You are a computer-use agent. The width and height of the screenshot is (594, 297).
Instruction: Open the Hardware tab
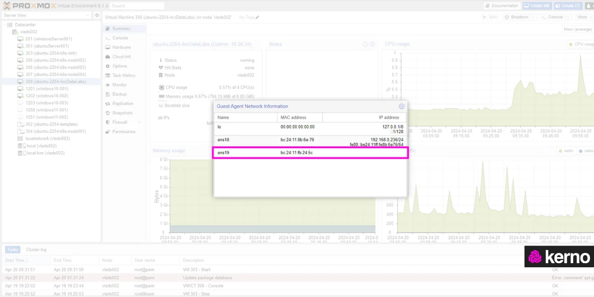[124, 47]
